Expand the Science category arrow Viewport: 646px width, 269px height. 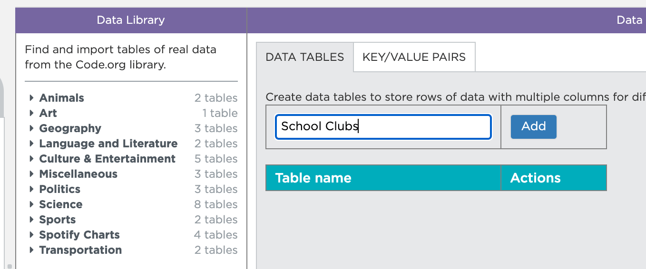point(31,204)
